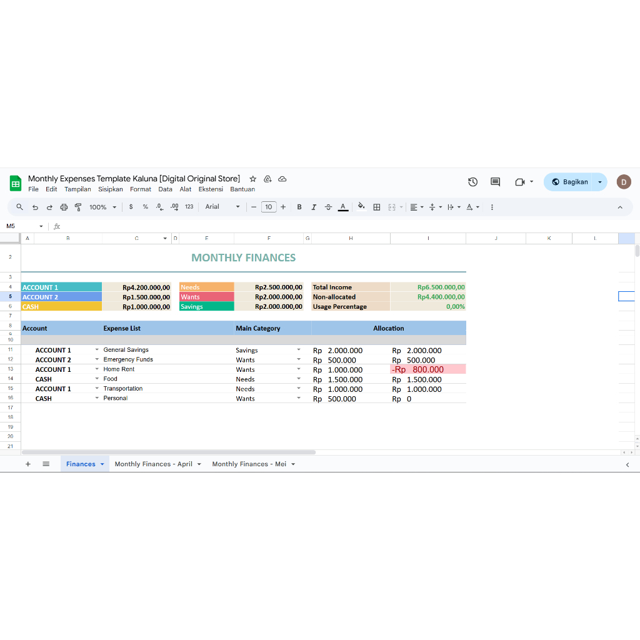This screenshot has width=640, height=640.
Task: Toggle strikethrough formatting
Action: click(327, 207)
